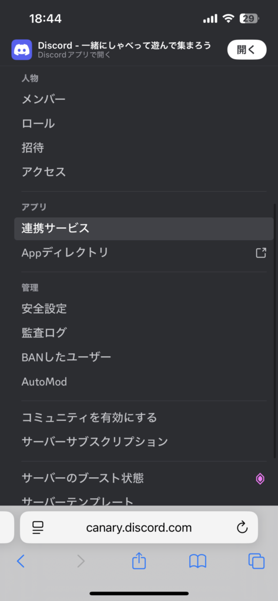Screen dimensions: 278x601
Task: Show Safari open tabs icon
Action: pos(256,562)
